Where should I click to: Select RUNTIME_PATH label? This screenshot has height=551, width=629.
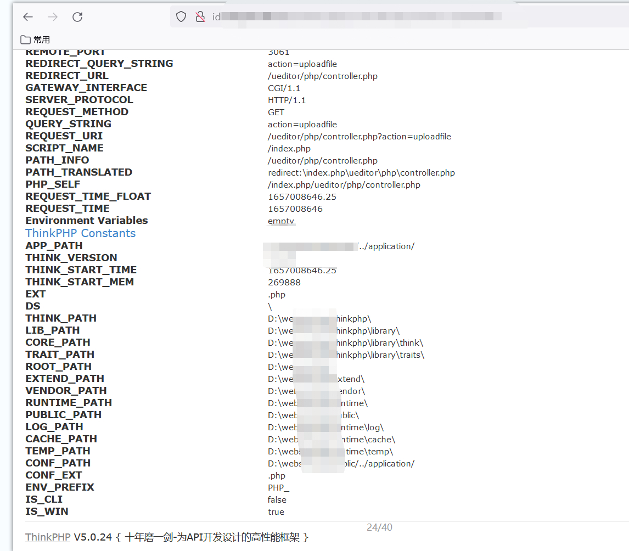[69, 402]
